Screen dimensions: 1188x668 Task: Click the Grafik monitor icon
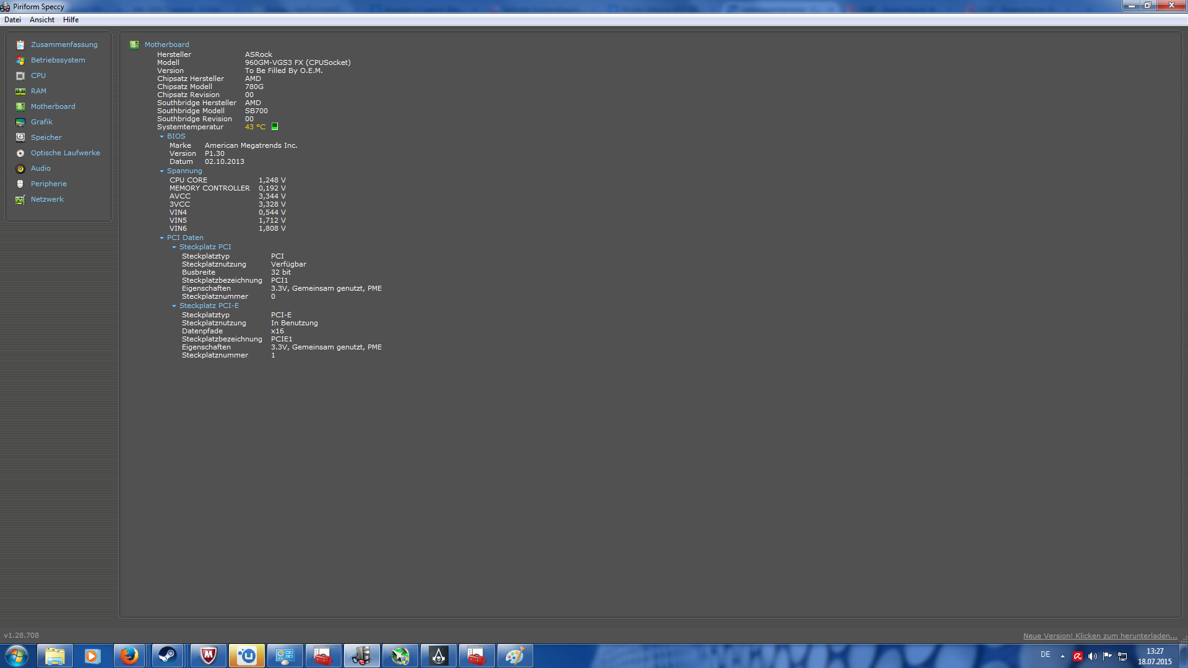tap(20, 122)
